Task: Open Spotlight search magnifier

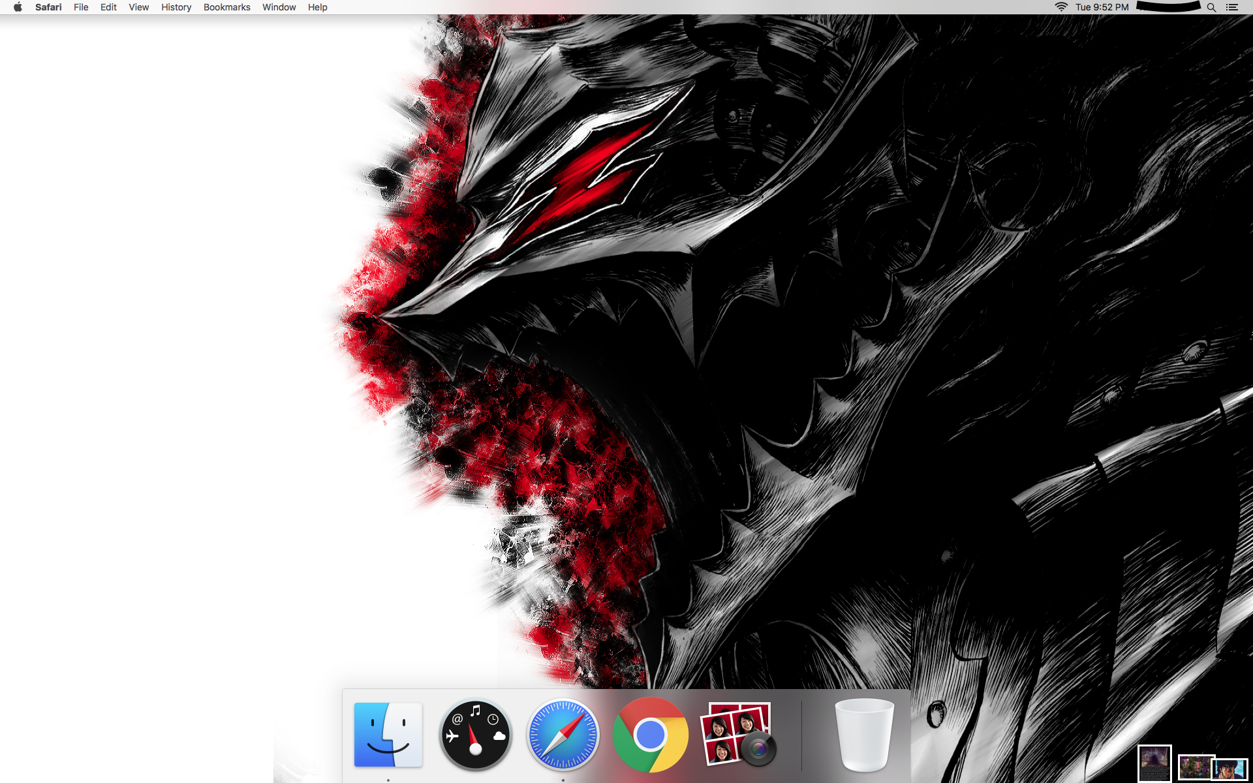Action: 1211,7
